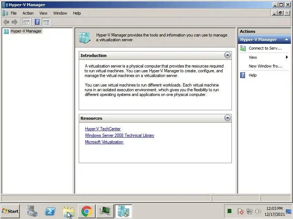Click the green square tray icon

click(x=230, y=211)
